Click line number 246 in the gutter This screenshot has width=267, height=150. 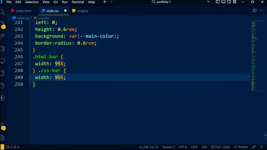click(x=19, y=57)
